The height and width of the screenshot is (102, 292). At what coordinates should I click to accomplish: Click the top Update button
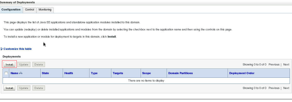point(24,64)
